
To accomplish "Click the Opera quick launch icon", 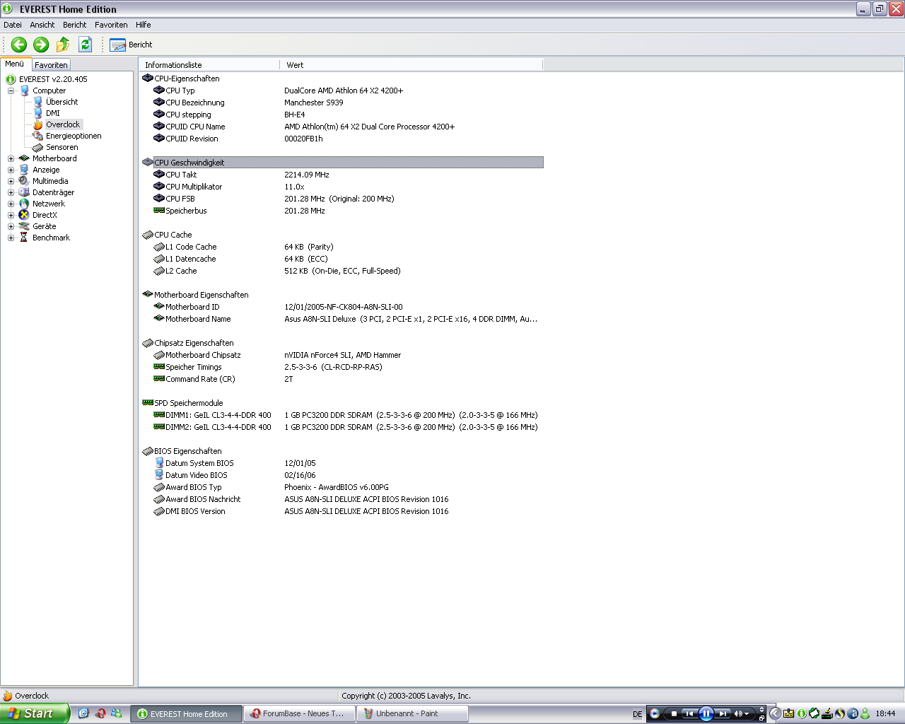I will point(100,713).
